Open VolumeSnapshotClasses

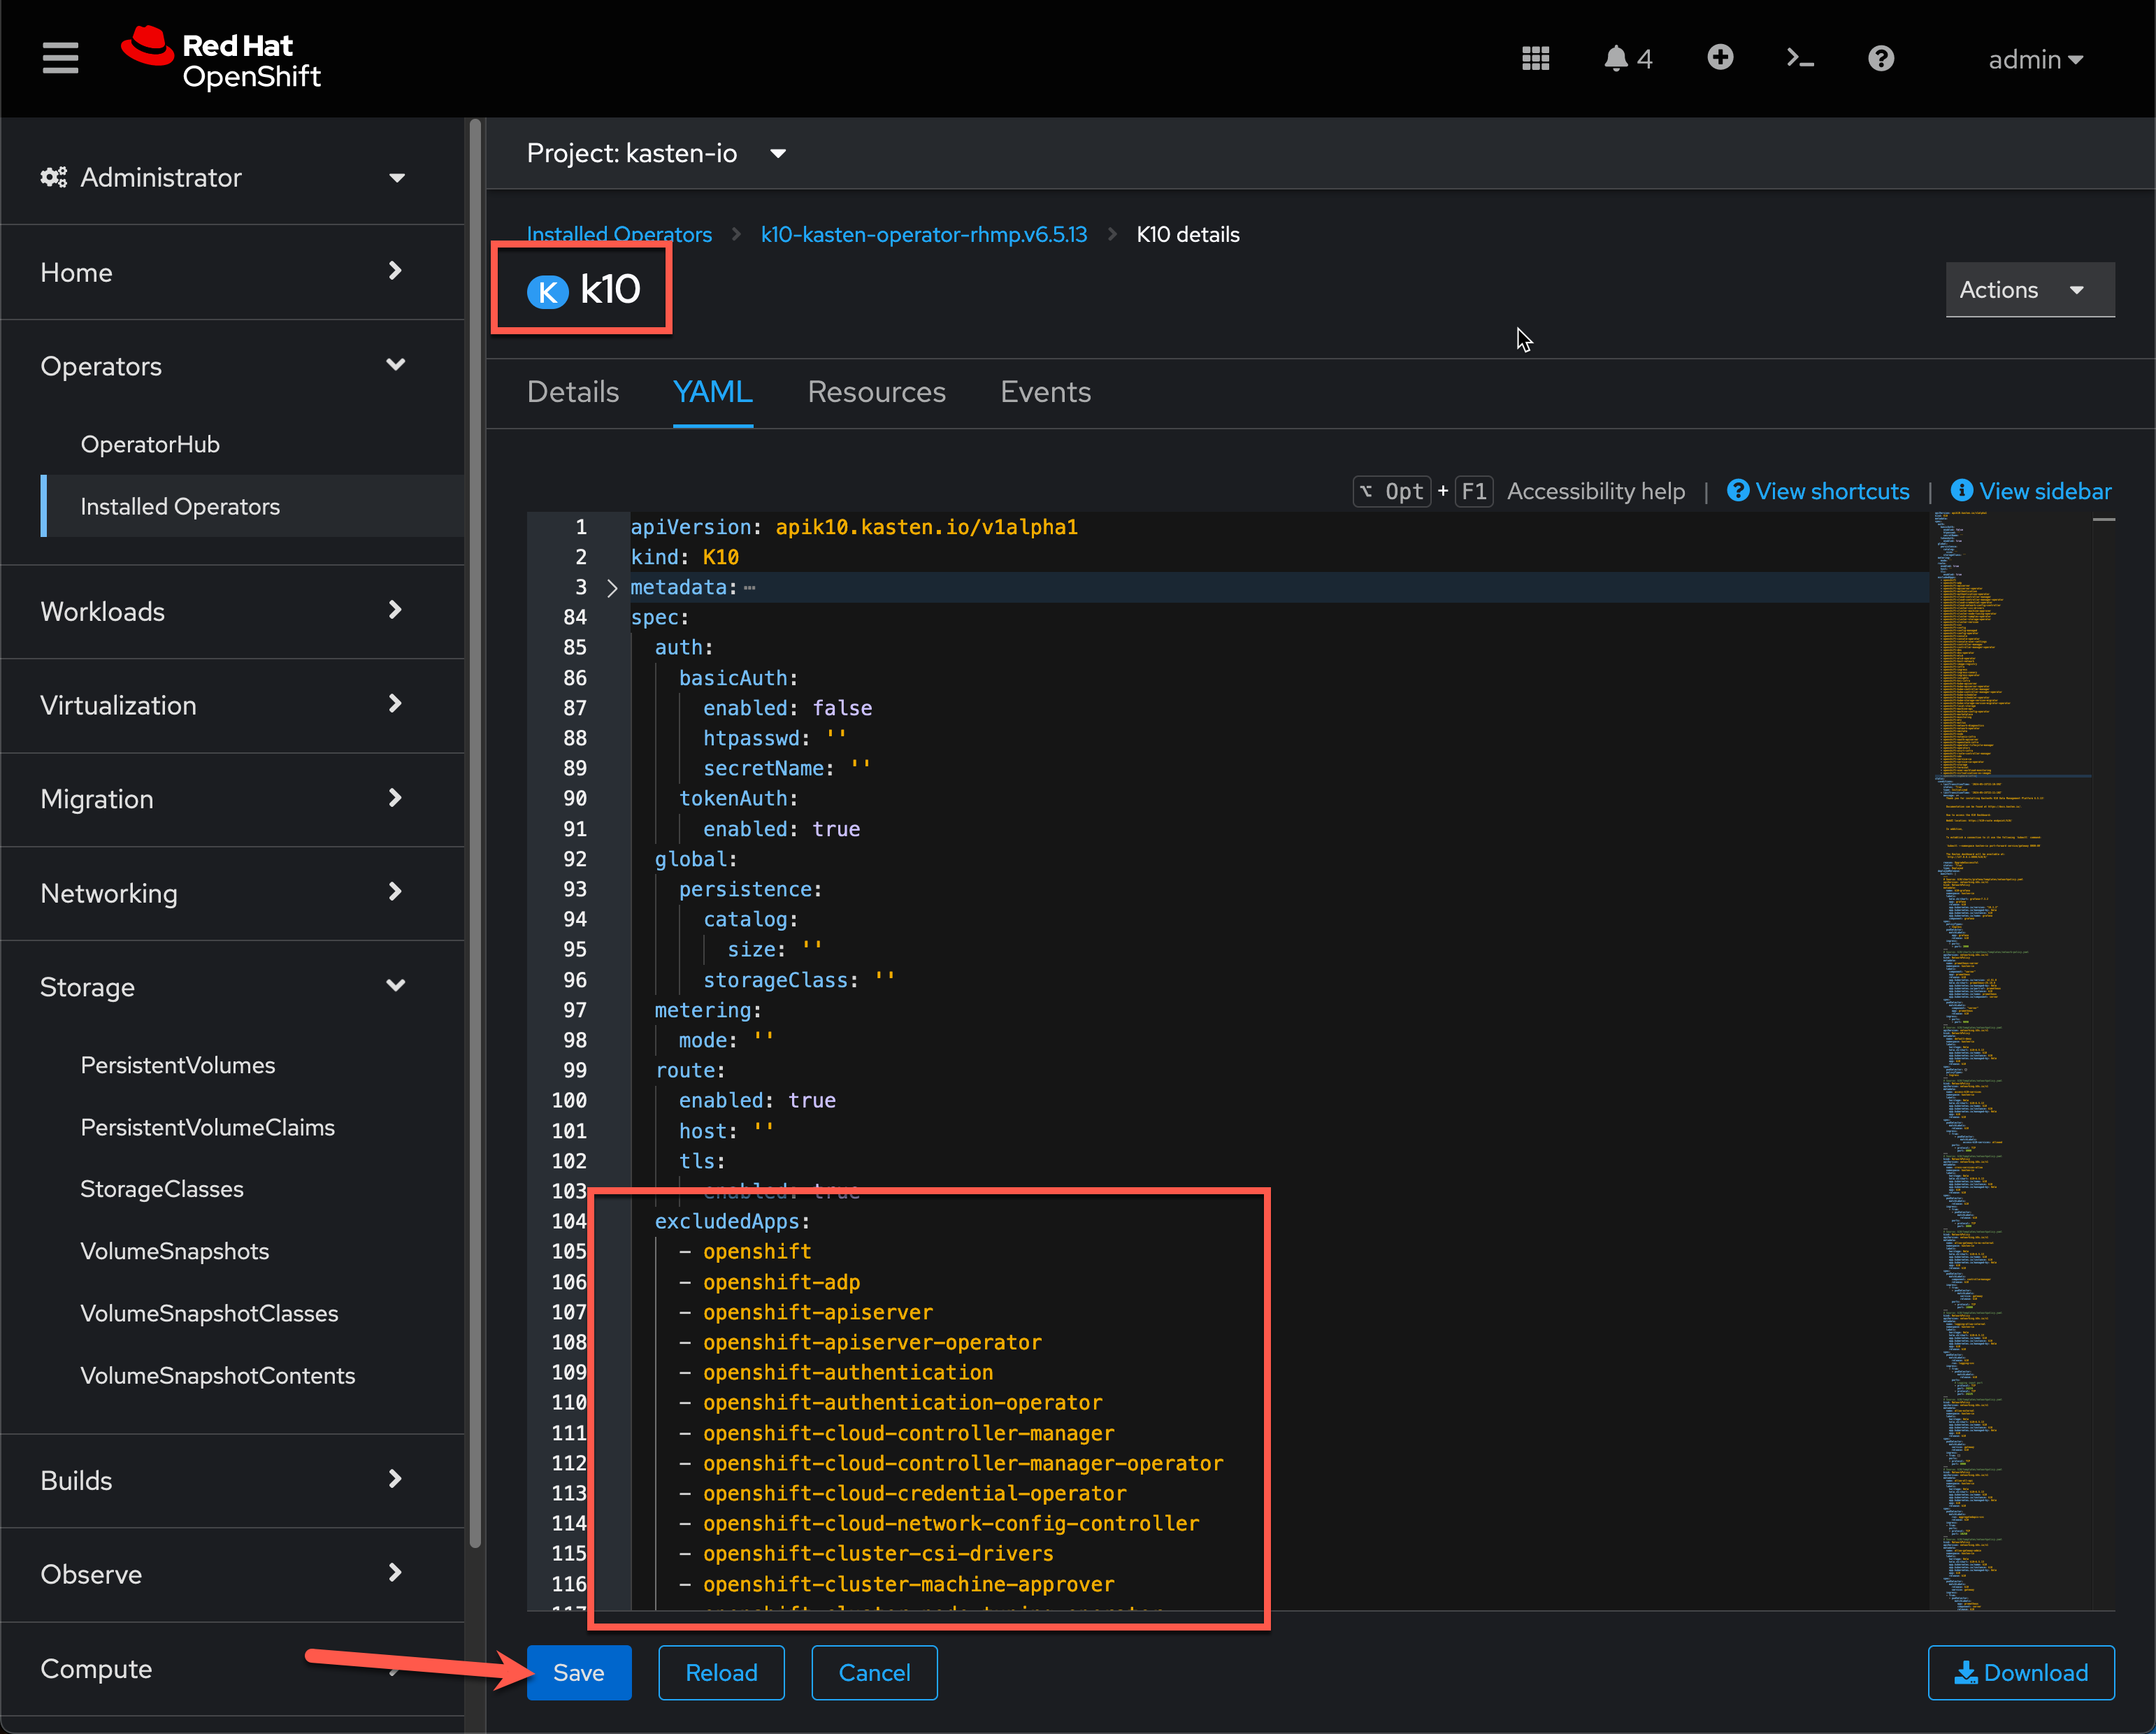[x=209, y=1313]
